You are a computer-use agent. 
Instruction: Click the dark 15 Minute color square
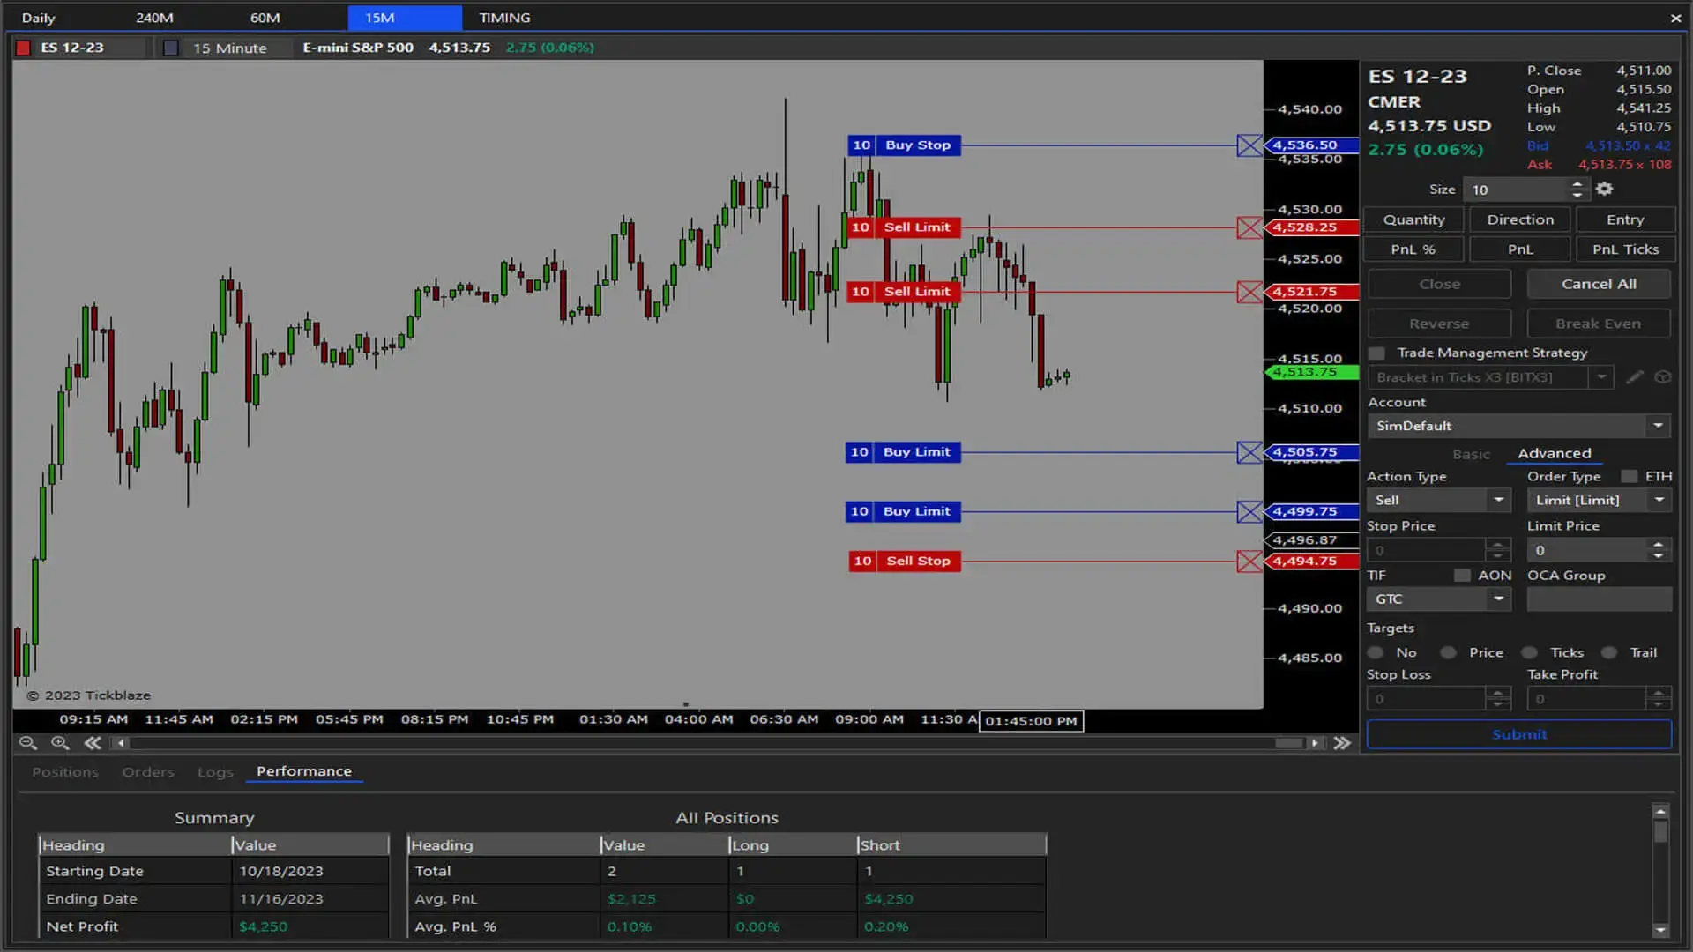pyautogui.click(x=171, y=48)
